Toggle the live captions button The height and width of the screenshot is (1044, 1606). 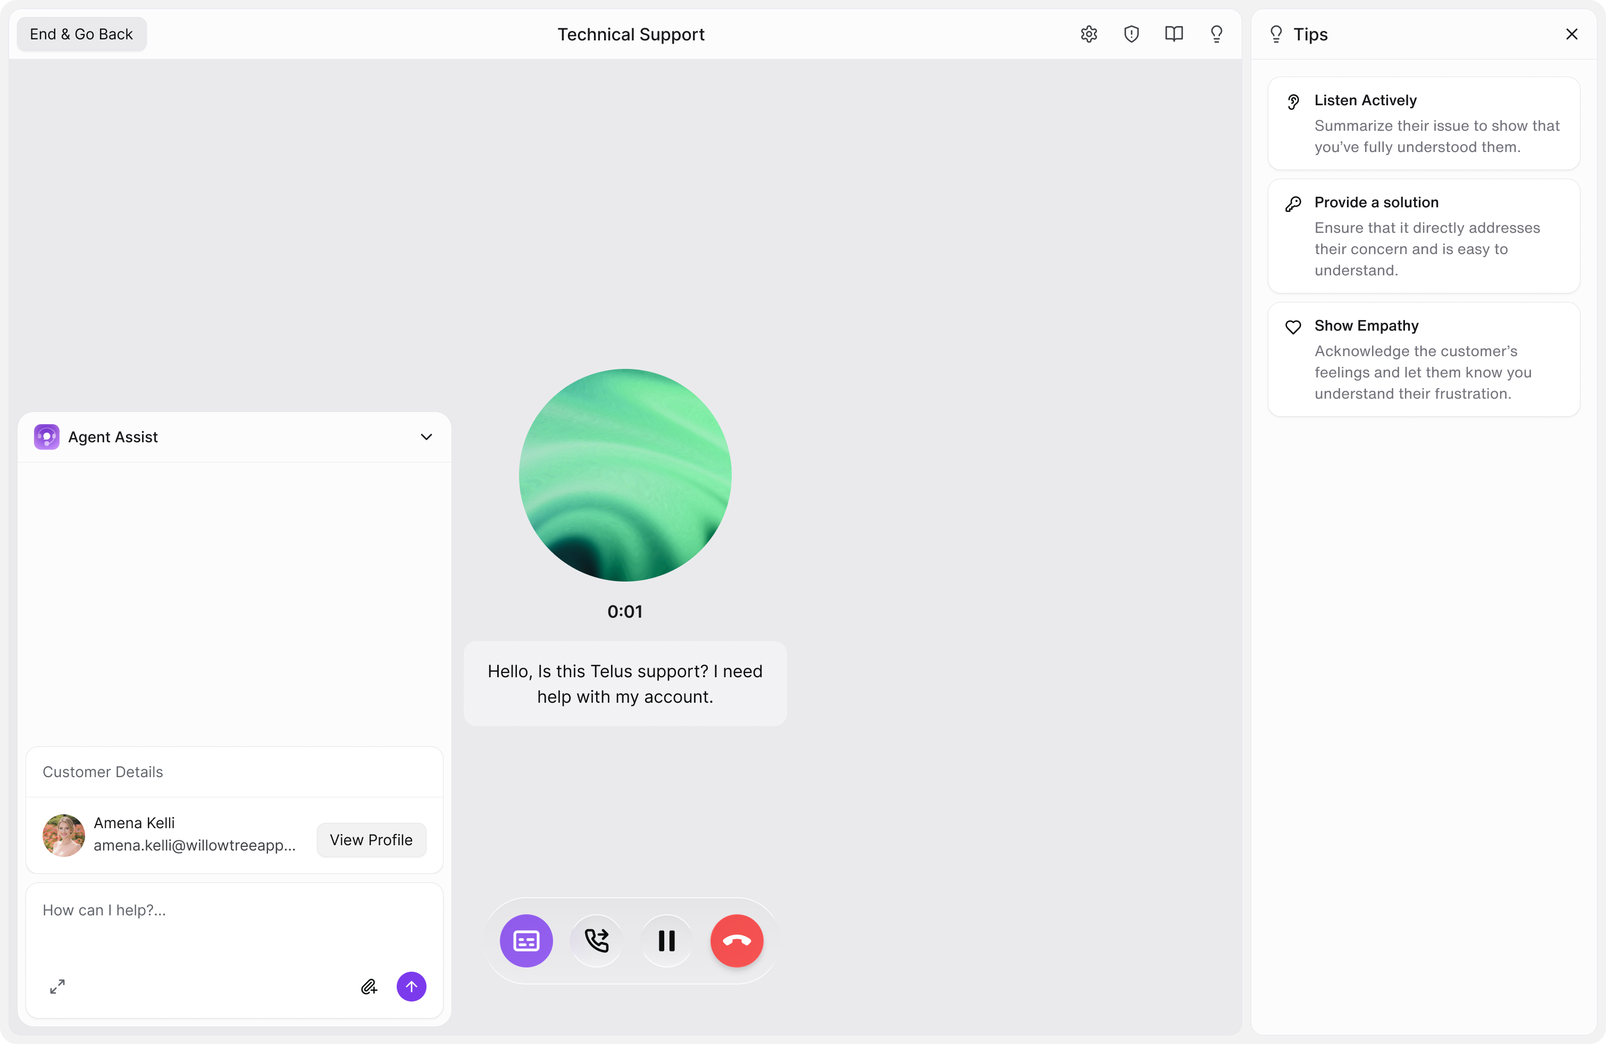pyautogui.click(x=525, y=940)
